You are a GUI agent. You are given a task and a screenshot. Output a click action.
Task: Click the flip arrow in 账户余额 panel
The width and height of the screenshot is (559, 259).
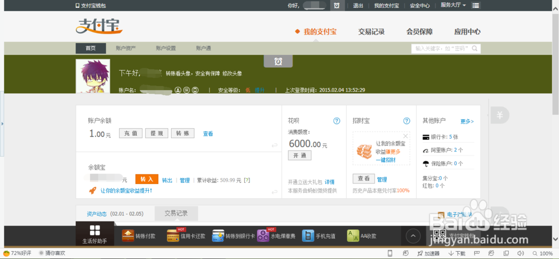tap(274, 145)
